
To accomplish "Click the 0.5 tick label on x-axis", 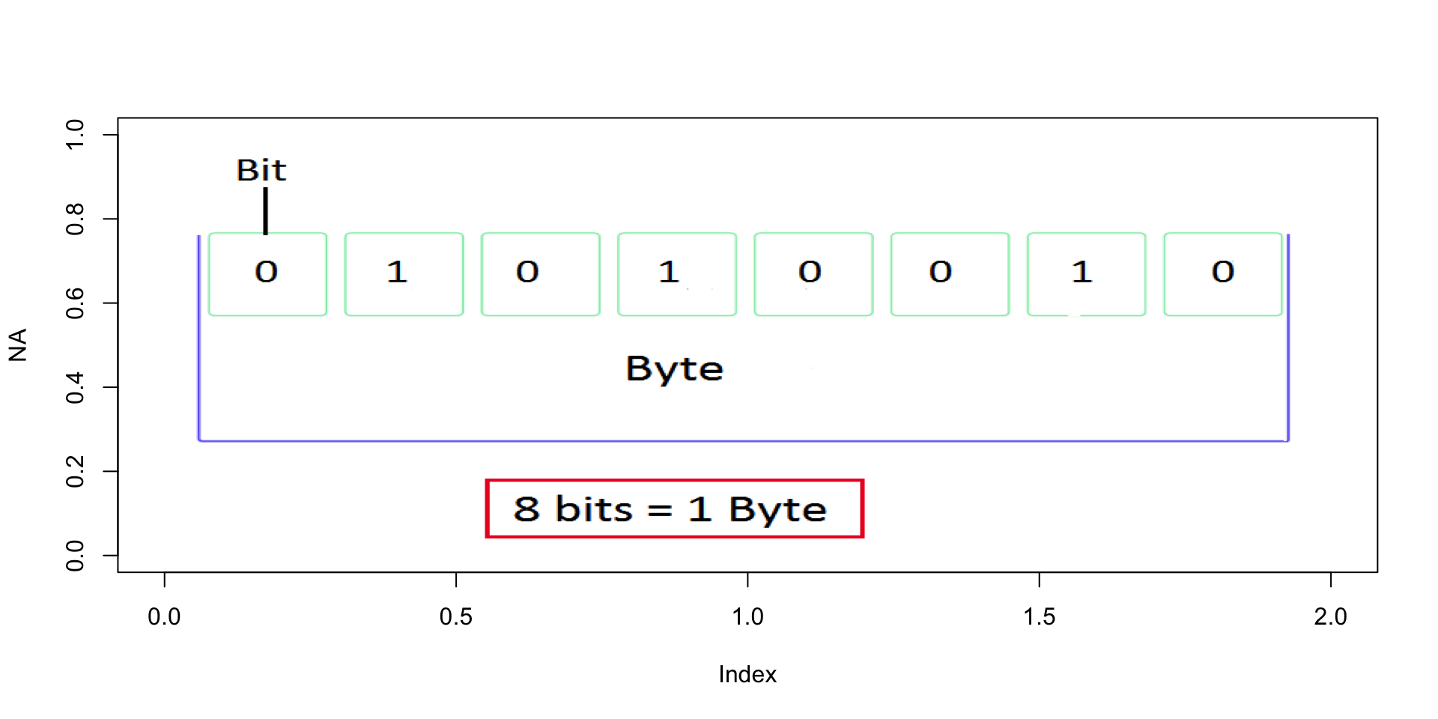I will pyautogui.click(x=455, y=617).
